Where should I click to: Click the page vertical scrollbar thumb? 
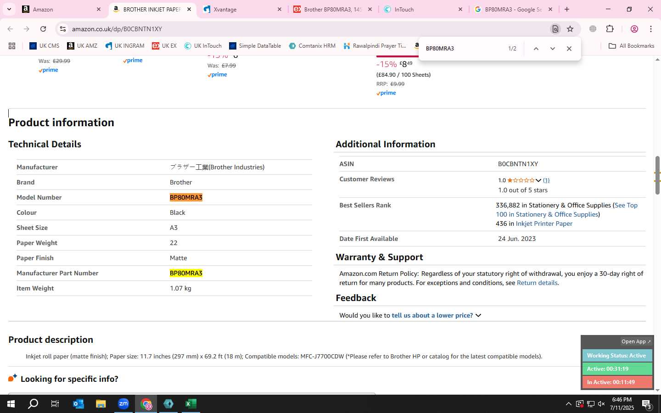point(657,175)
